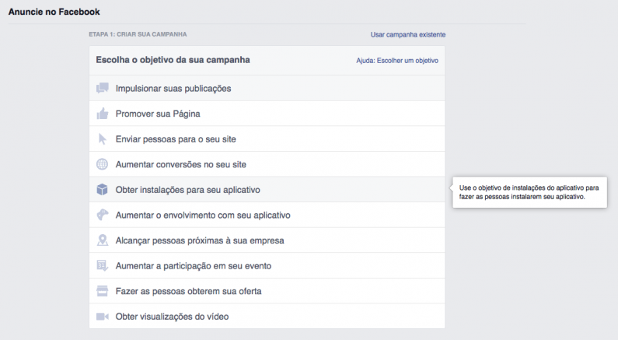The image size is (618, 340).
Task: Open Ajuda: Escolher um objetivo help link
Action: pyautogui.click(x=397, y=61)
